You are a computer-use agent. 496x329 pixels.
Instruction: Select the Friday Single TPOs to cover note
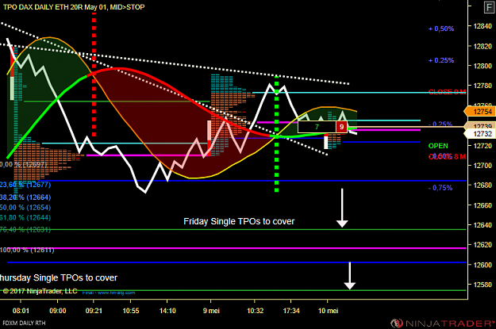[x=239, y=221]
